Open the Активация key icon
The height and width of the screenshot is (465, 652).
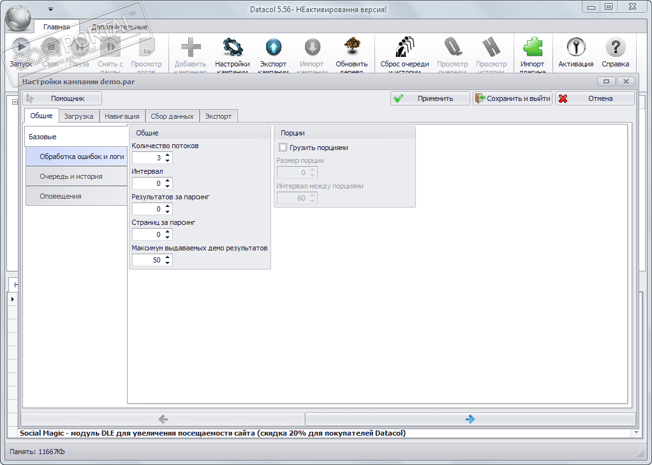point(576,47)
